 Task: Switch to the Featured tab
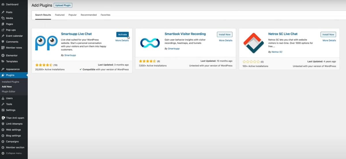(60, 15)
